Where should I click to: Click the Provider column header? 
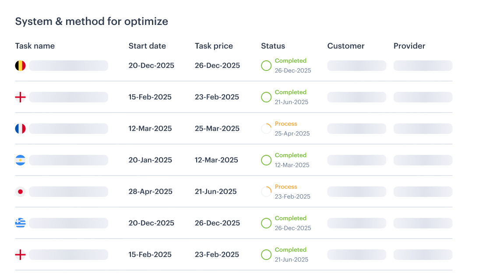click(409, 46)
